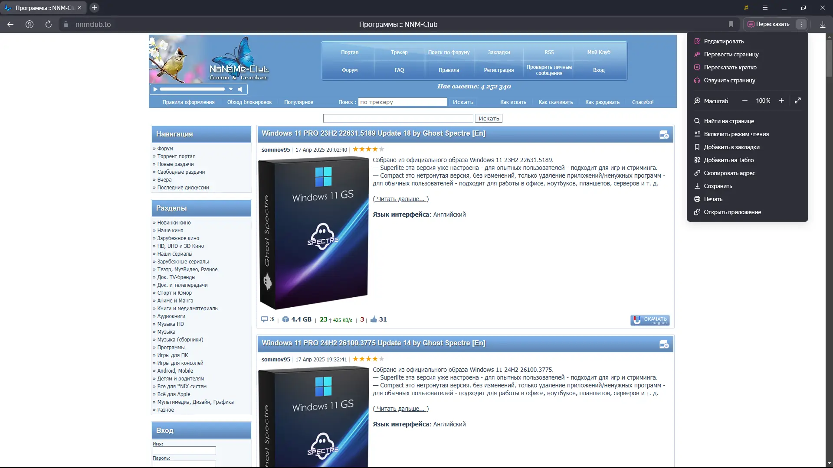Screen dimensions: 833x468
Task: Click the "по трекеру" search input field
Action: [x=402, y=102]
